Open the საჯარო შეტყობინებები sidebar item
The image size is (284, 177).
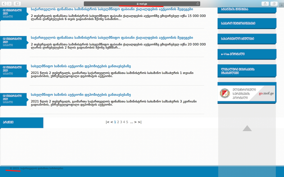click(x=246, y=23)
